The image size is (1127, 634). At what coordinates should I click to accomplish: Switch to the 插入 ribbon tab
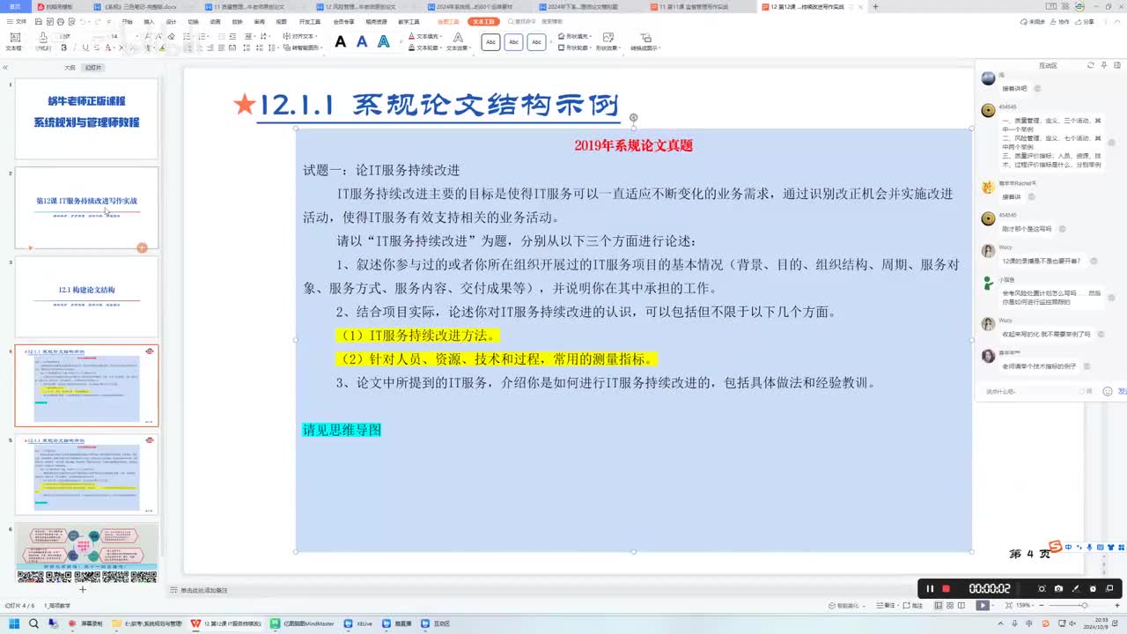coord(149,21)
